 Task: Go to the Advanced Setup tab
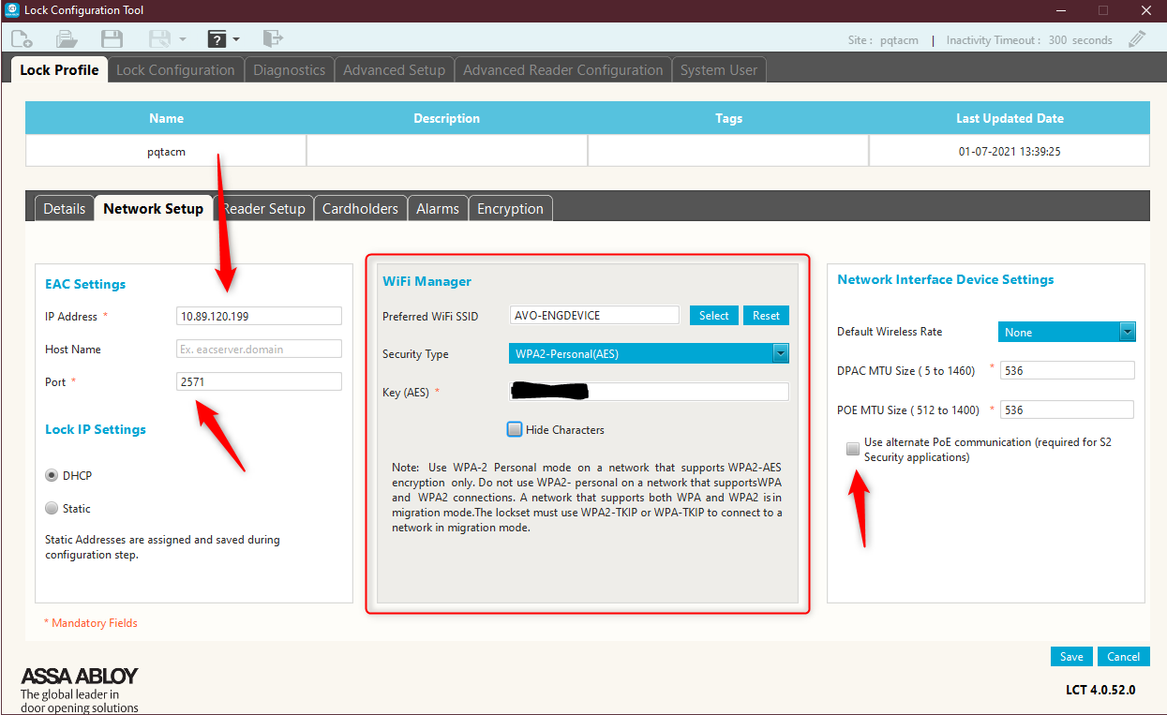[395, 70]
